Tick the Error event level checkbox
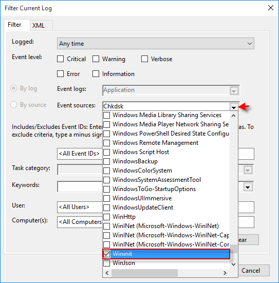Image resolution: width=279 pixels, height=283 pixels. click(x=60, y=74)
